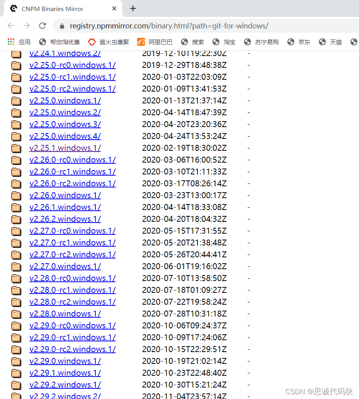Open v2.26.1.windows.1/ folder link
359x399 pixels.
65,207
